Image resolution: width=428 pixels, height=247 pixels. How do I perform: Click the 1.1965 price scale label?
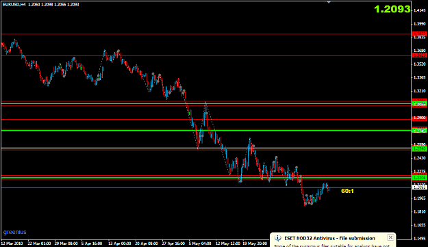coord(420,198)
